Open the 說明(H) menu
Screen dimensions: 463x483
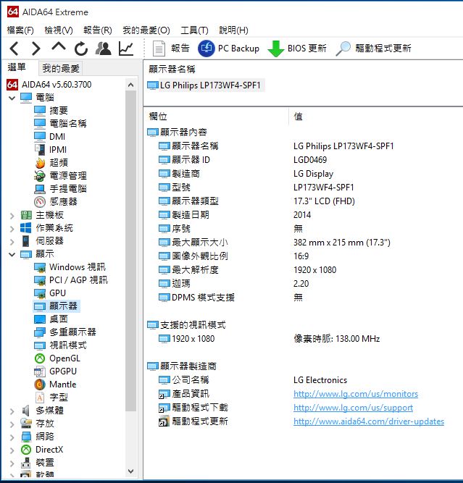coord(233,30)
